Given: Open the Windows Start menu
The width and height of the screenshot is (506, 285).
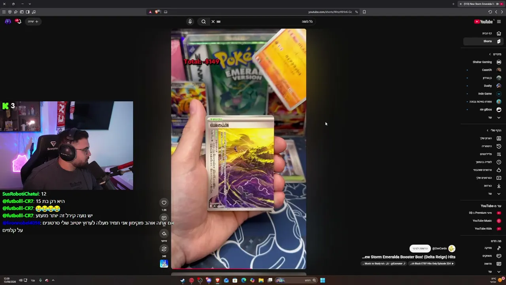Looking at the screenshot, I should tap(323, 280).
